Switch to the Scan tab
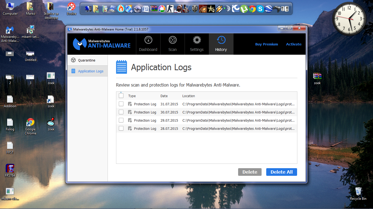The image size is (373, 209). [172, 44]
